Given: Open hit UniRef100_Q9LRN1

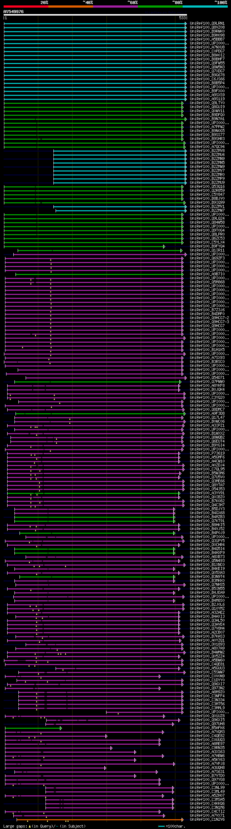Looking at the screenshot, I should pos(207,24).
